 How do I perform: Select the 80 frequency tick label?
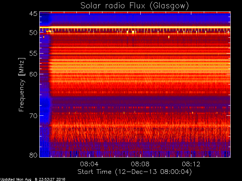(x=34, y=155)
